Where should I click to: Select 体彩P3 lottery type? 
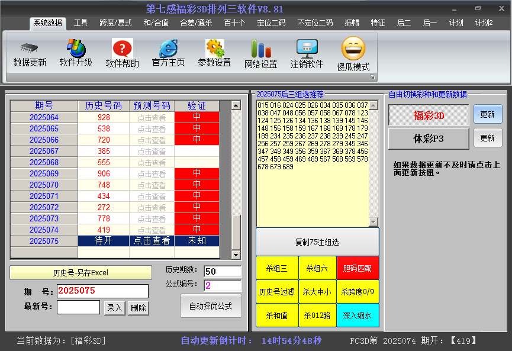pyautogui.click(x=429, y=139)
